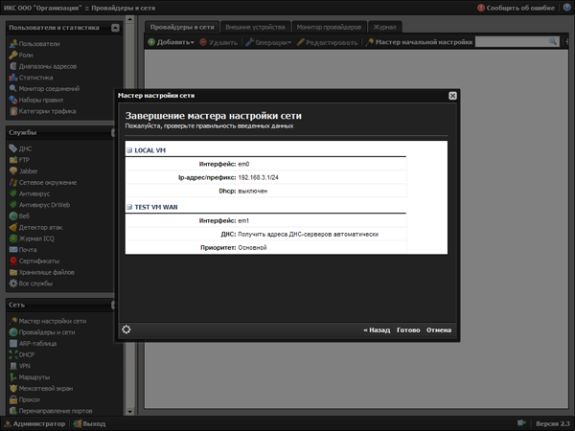Image resolution: width=575 pixels, height=431 pixels.
Task: Open ARP-таблица item
Action: [x=33, y=344]
